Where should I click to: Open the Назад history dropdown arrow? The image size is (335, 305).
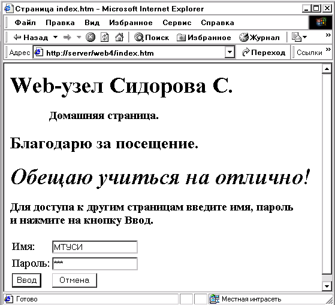point(55,37)
